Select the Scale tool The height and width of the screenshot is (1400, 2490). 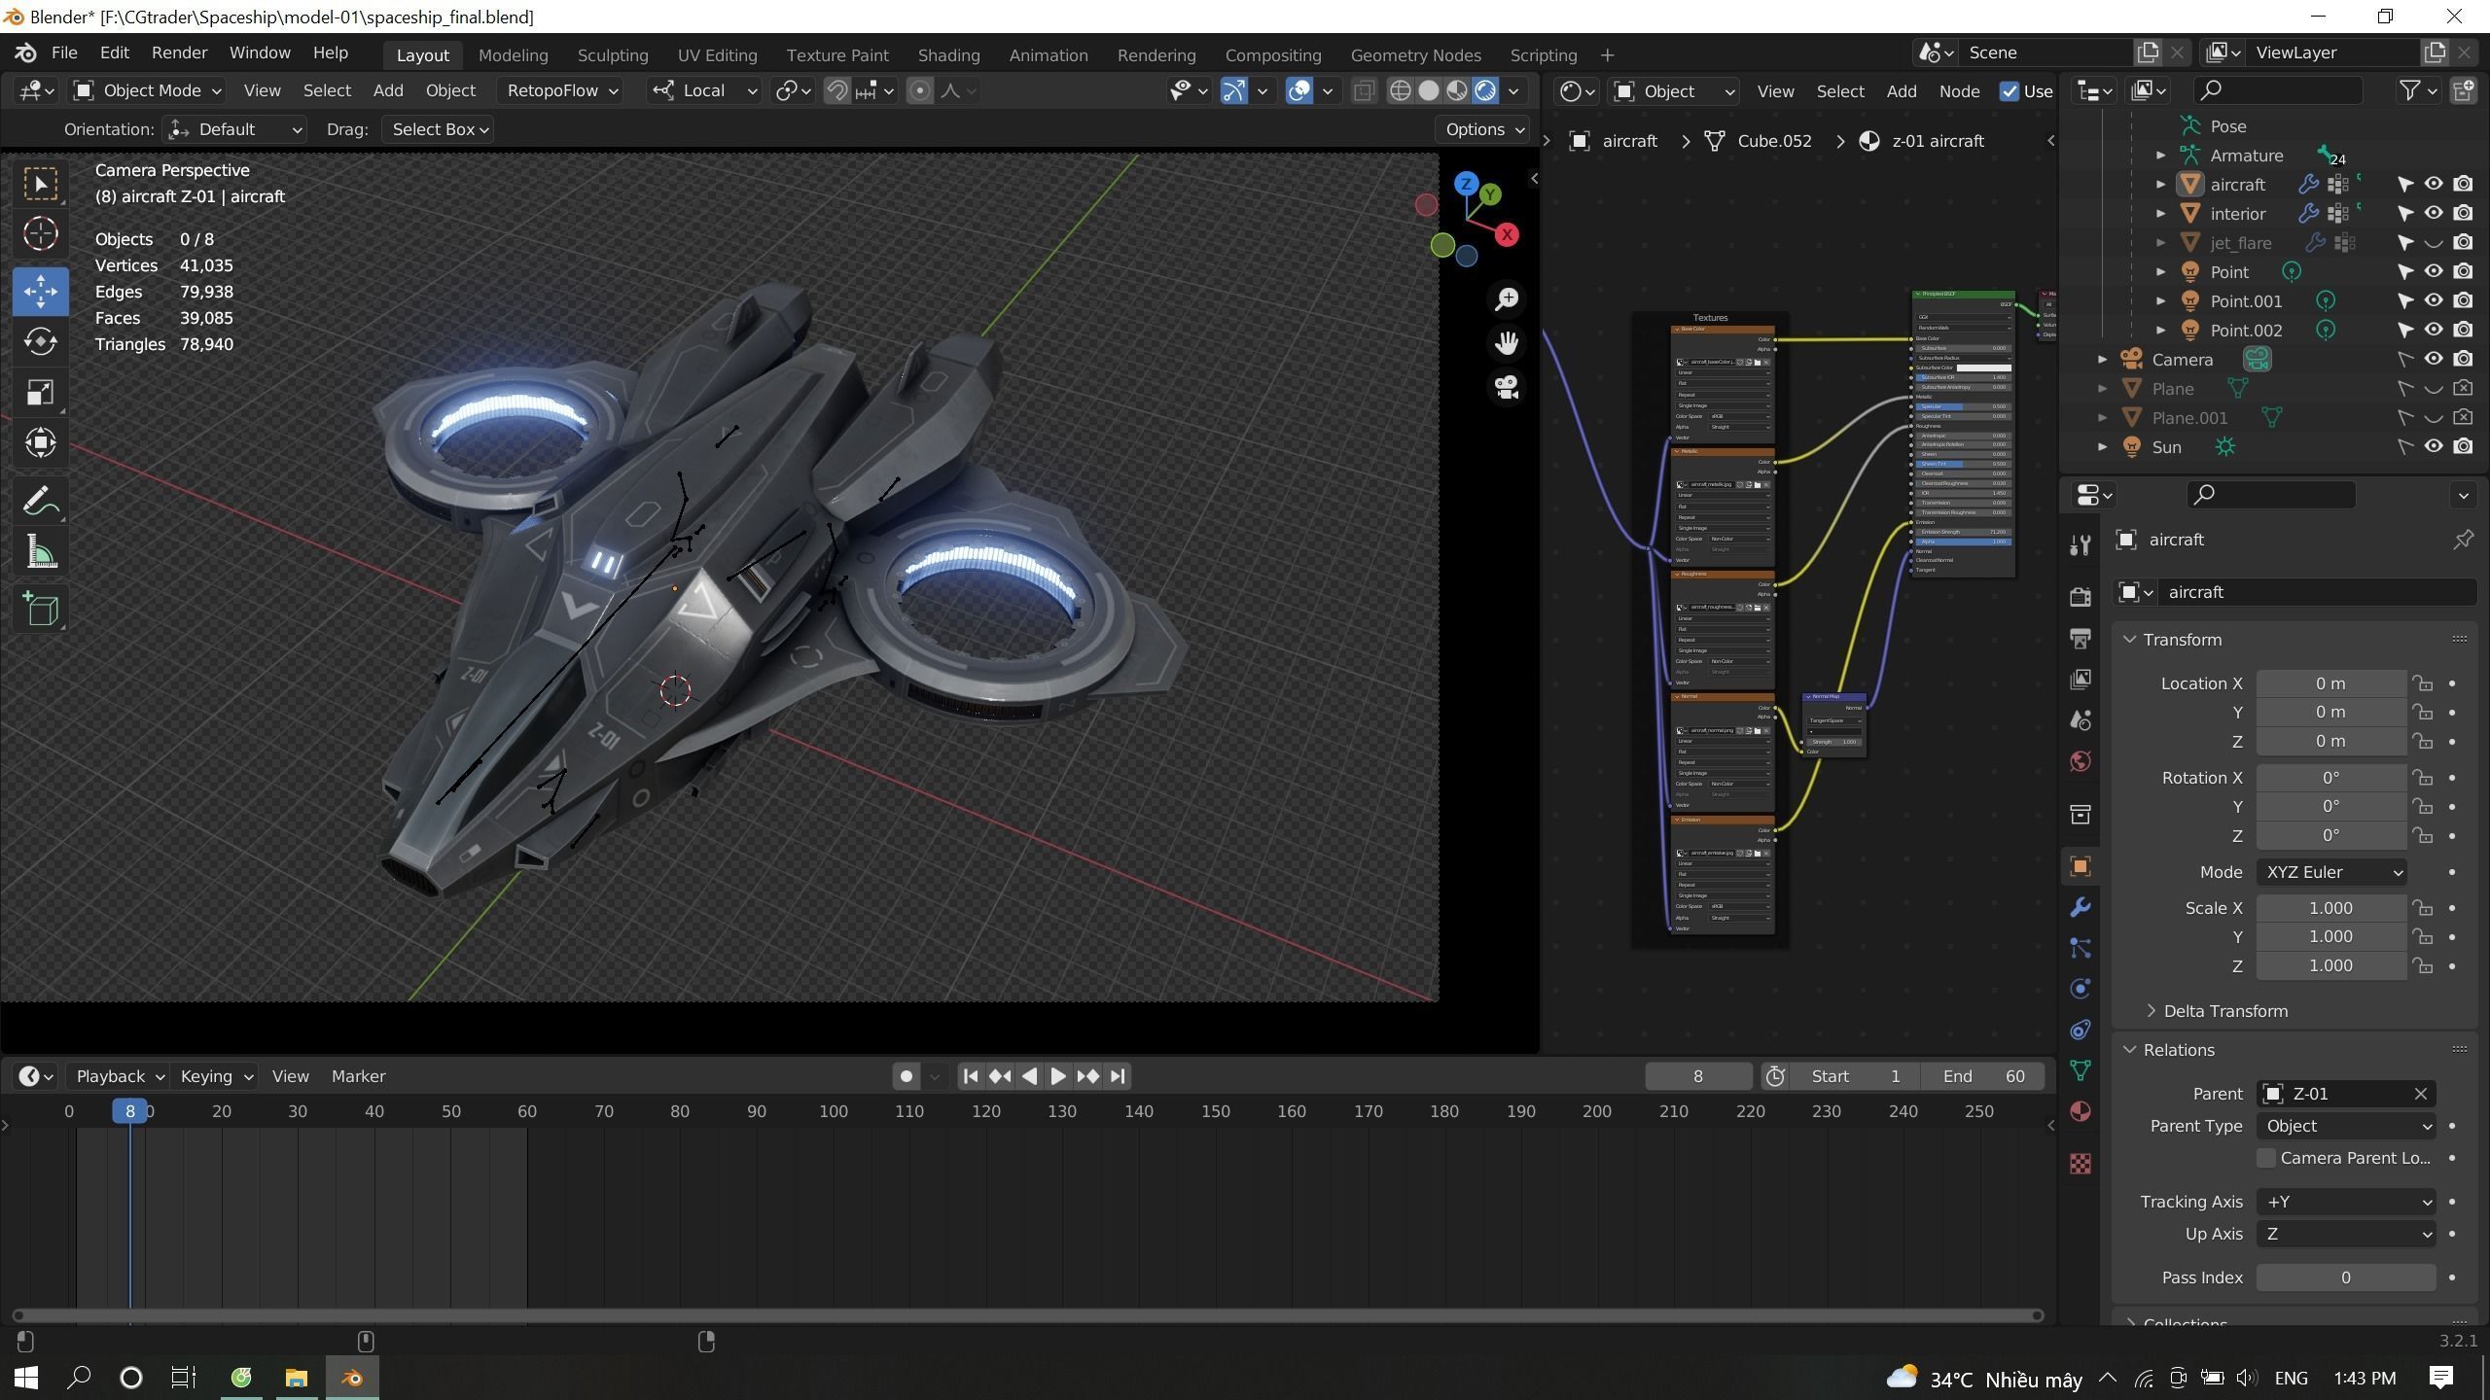[41, 392]
